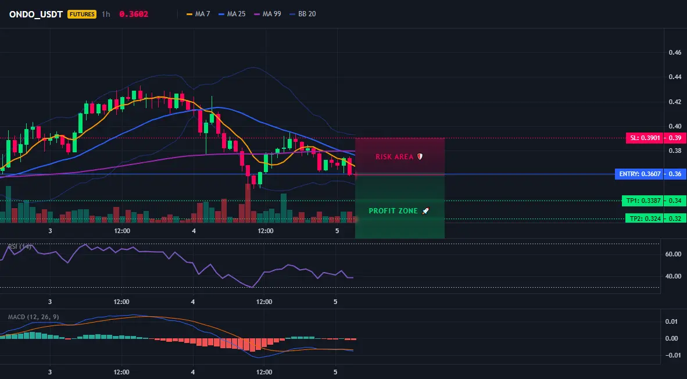Image resolution: width=687 pixels, height=379 pixels.
Task: Click the 0.38 price axis tick
Action: (x=675, y=151)
